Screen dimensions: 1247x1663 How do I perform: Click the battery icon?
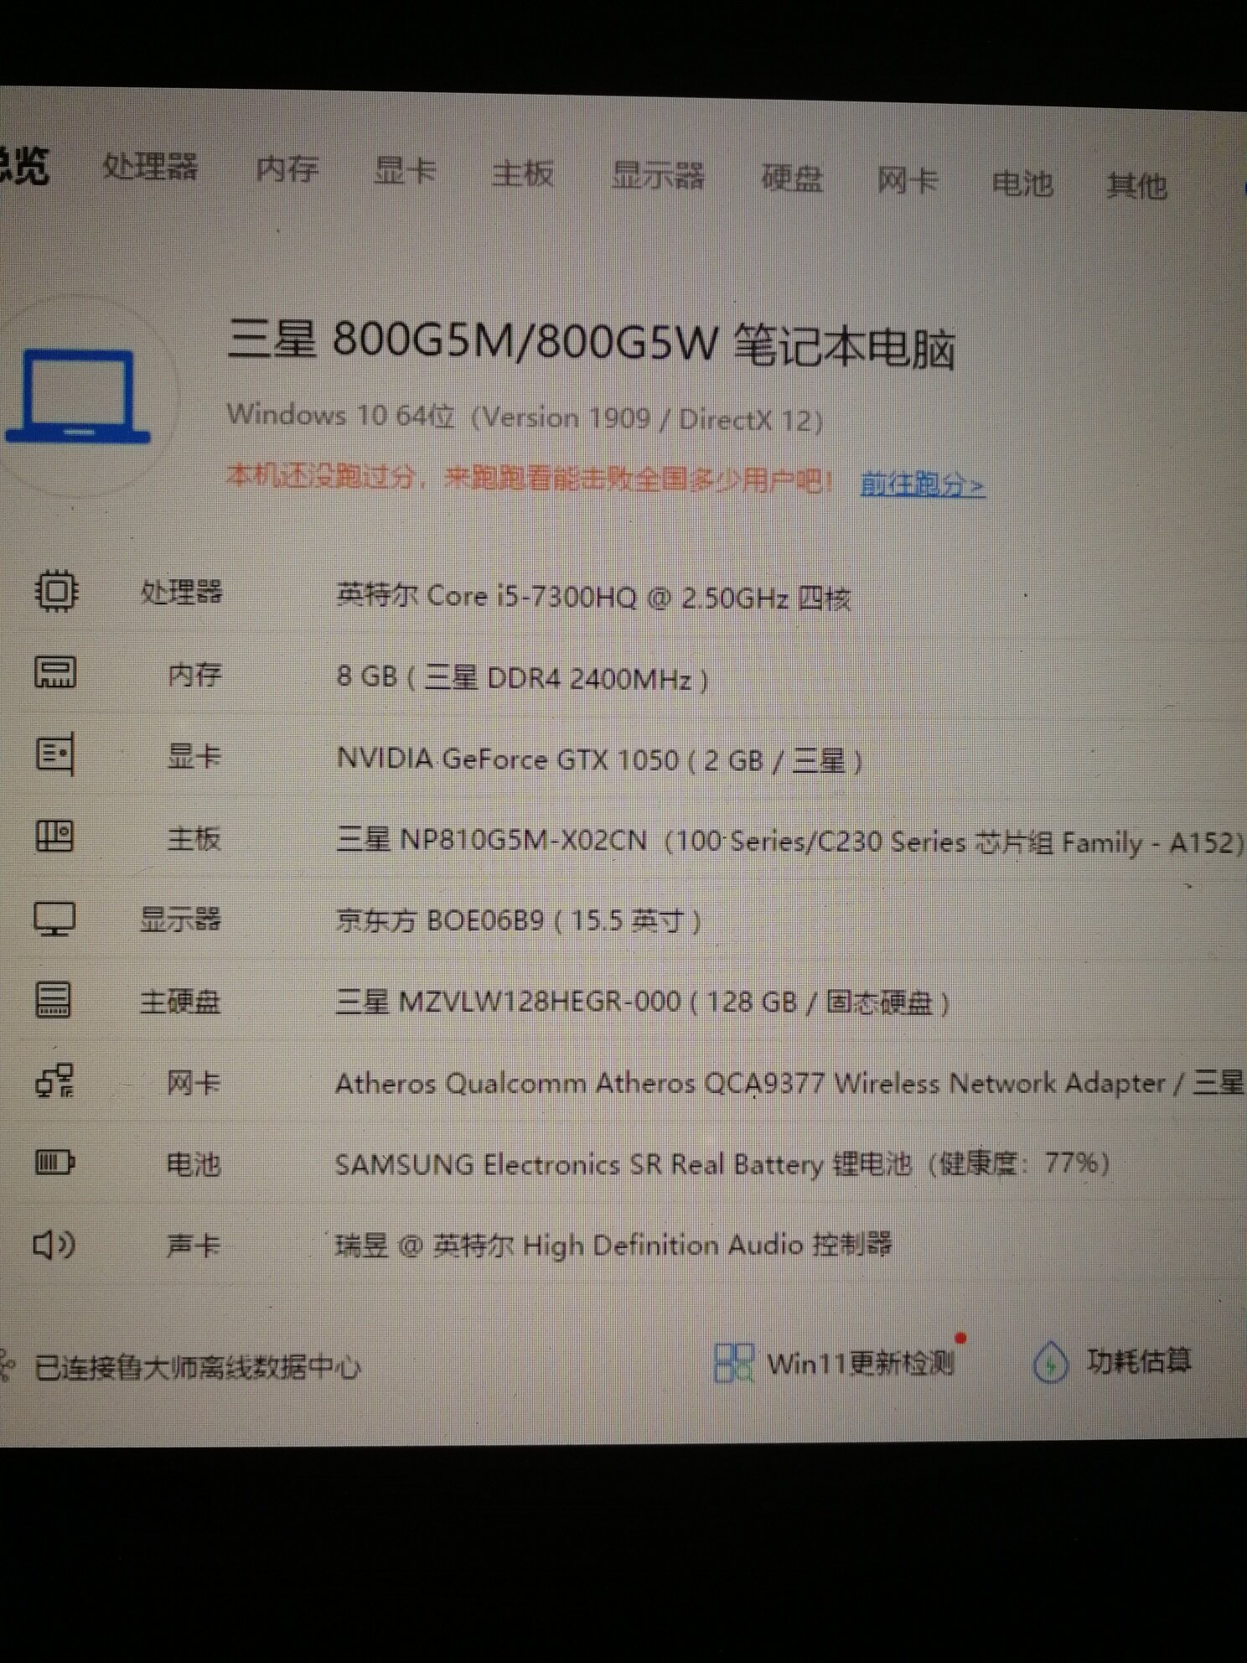coord(55,1163)
